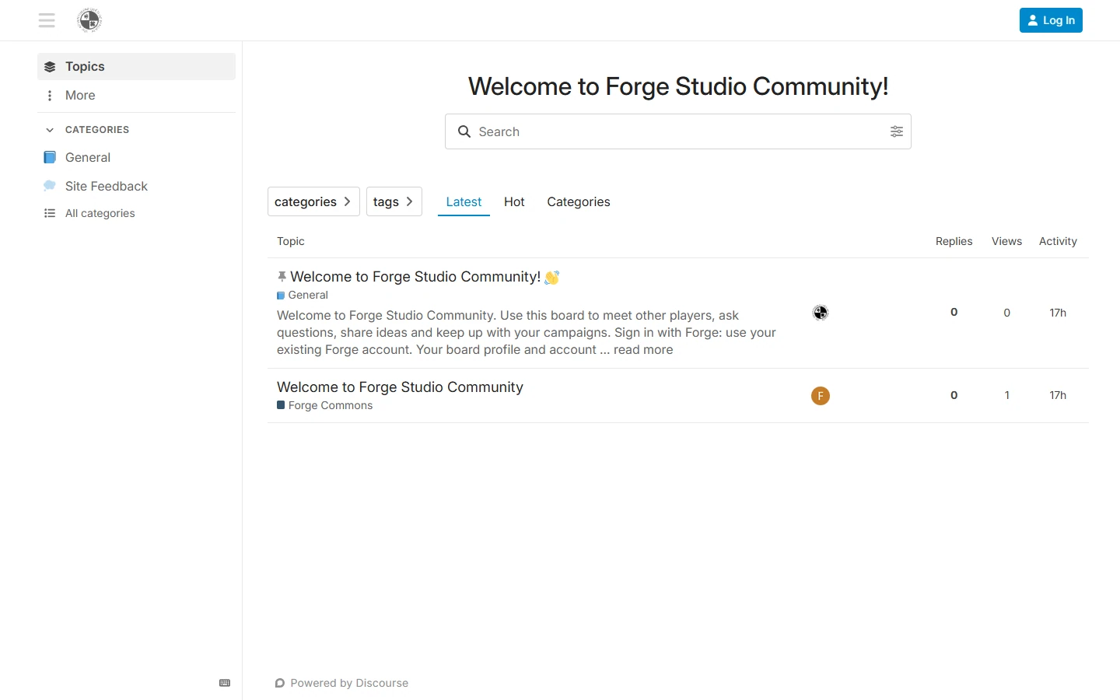
Task: Switch to the Latest tab
Action: (464, 201)
